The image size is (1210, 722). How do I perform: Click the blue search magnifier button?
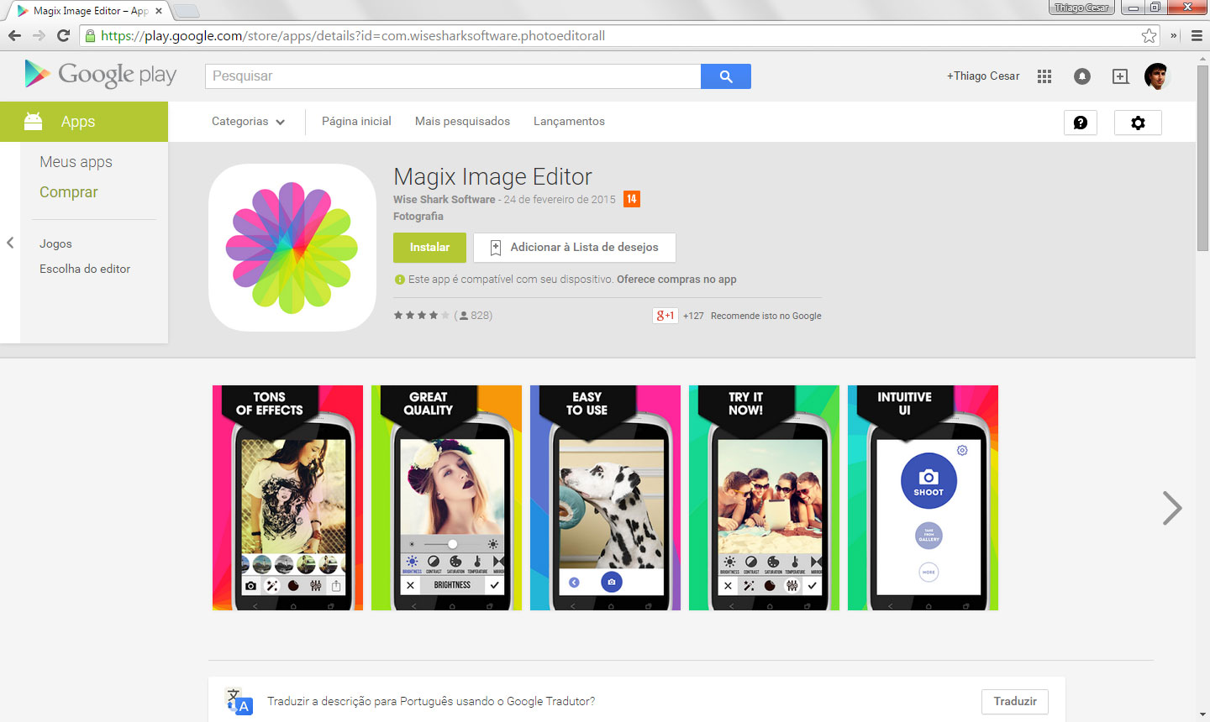click(726, 76)
